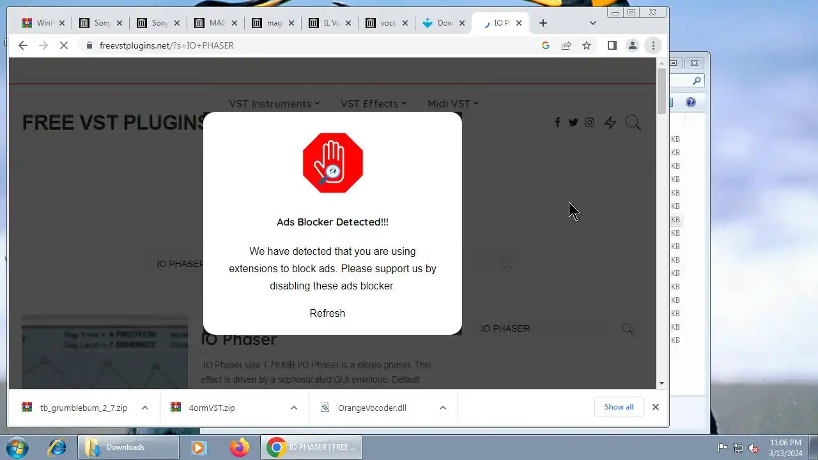Click Show all downloads
Screen dimensions: 818x460
(619, 407)
